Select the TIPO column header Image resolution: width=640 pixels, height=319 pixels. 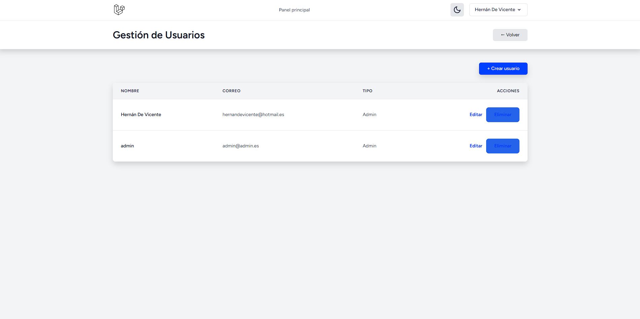click(367, 91)
